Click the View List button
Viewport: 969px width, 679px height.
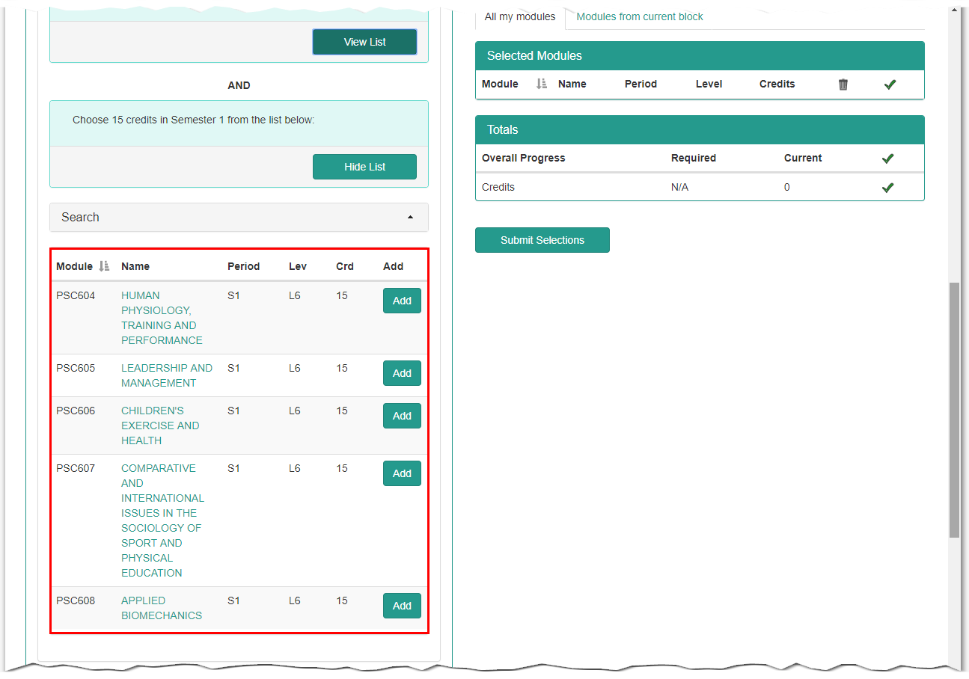pyautogui.click(x=364, y=42)
